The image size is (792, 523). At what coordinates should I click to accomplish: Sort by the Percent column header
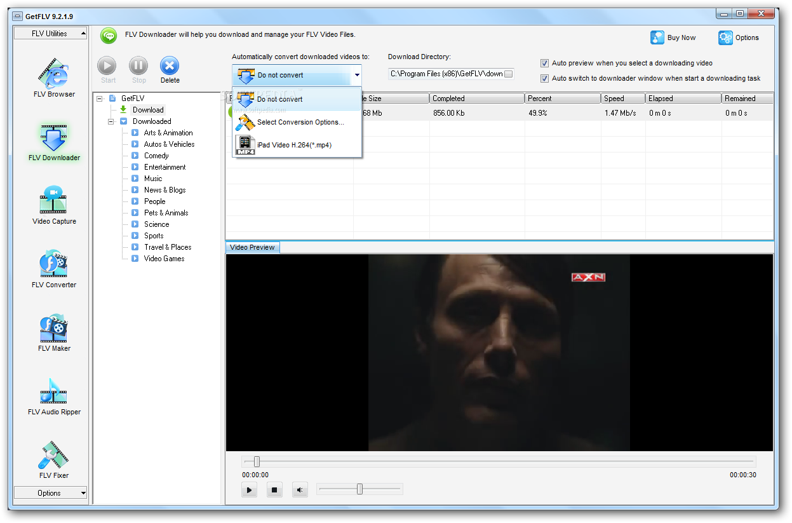click(563, 98)
